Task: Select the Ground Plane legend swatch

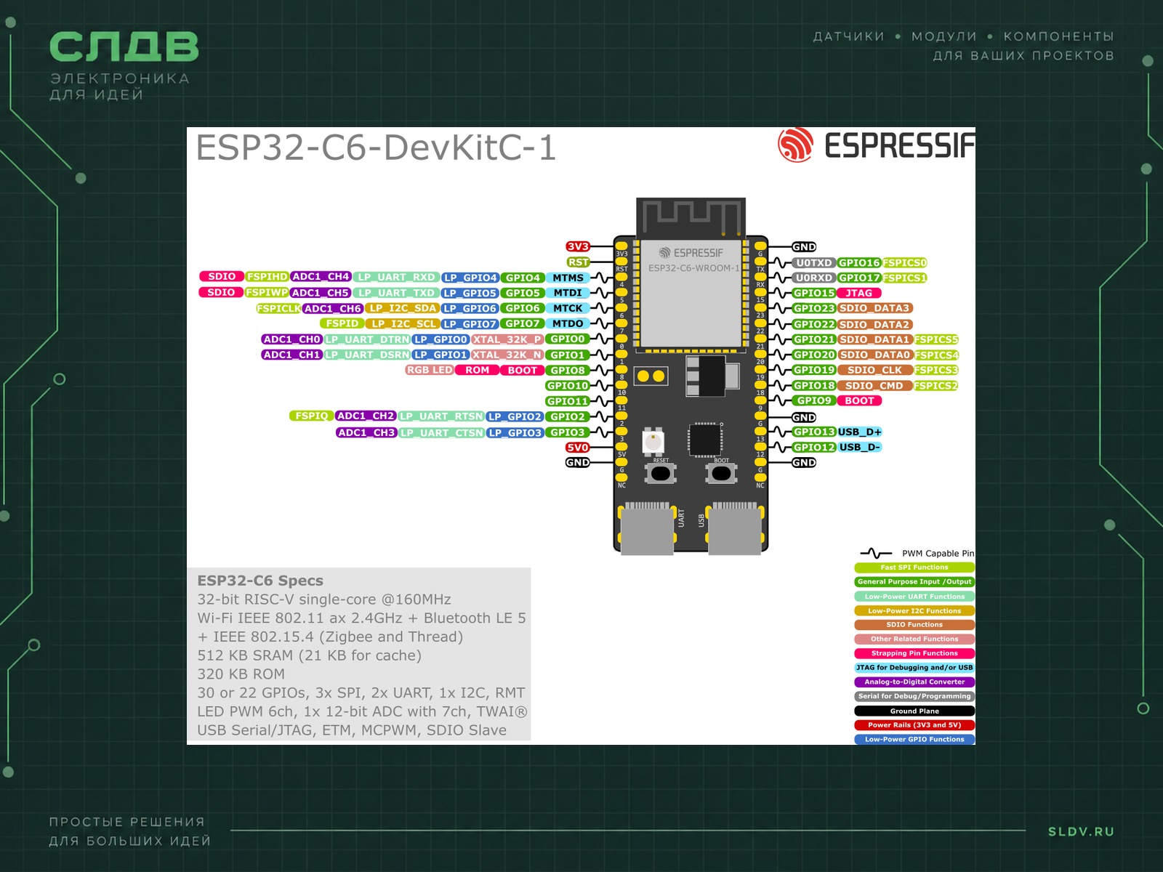Action: pos(914,711)
